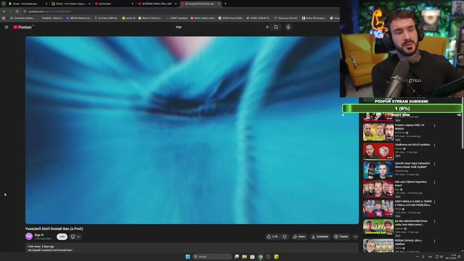This screenshot has width=464, height=261.
Task: Download the video
Action: [x=320, y=237]
